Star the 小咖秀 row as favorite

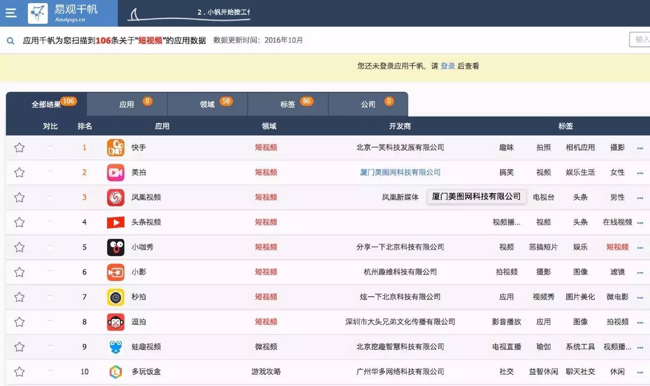pyautogui.click(x=19, y=247)
